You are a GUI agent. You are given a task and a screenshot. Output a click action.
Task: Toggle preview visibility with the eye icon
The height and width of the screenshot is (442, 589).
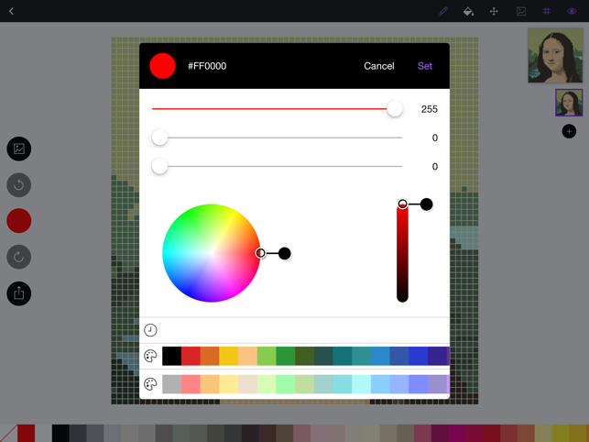pyautogui.click(x=573, y=12)
